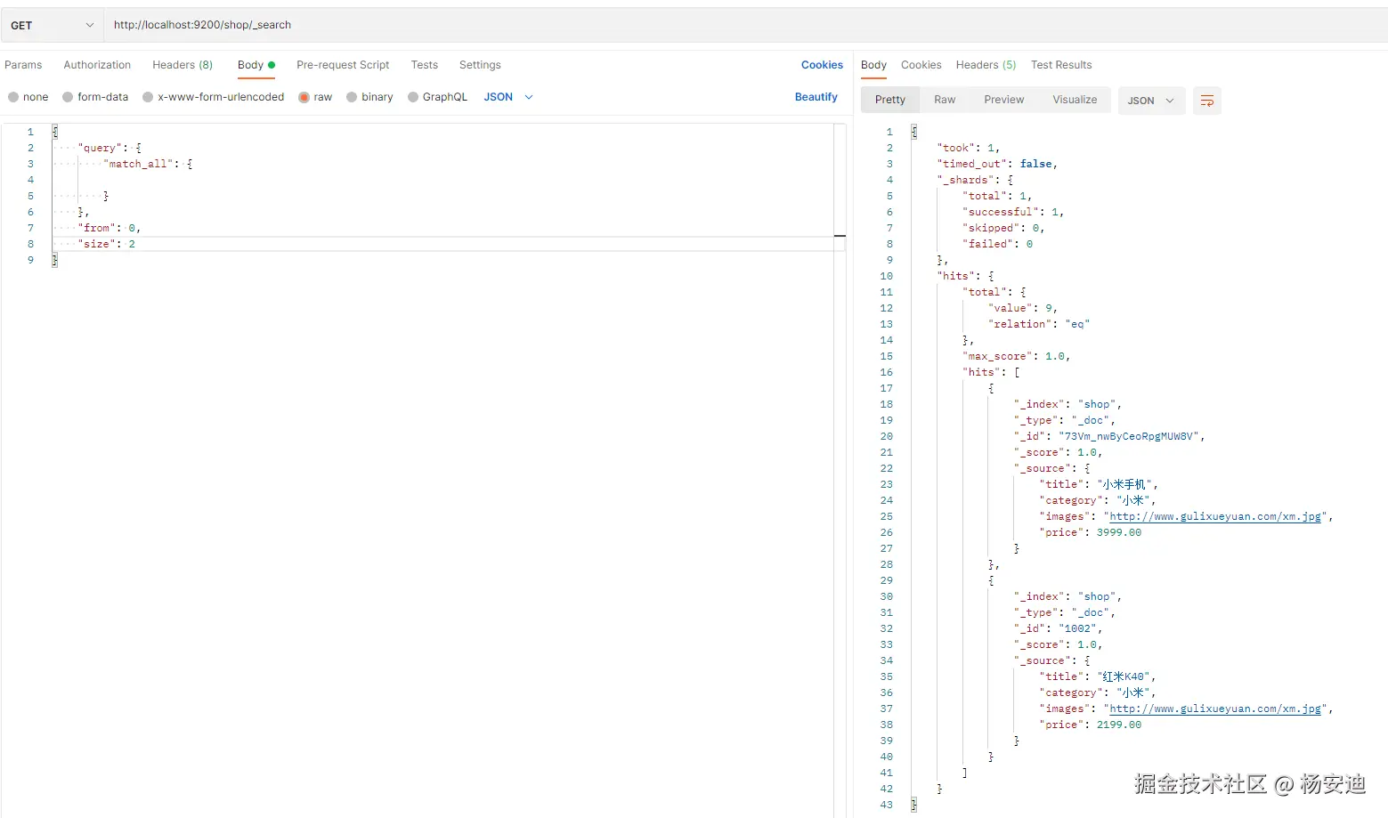Click the "query" key in request body

pyautogui.click(x=100, y=148)
